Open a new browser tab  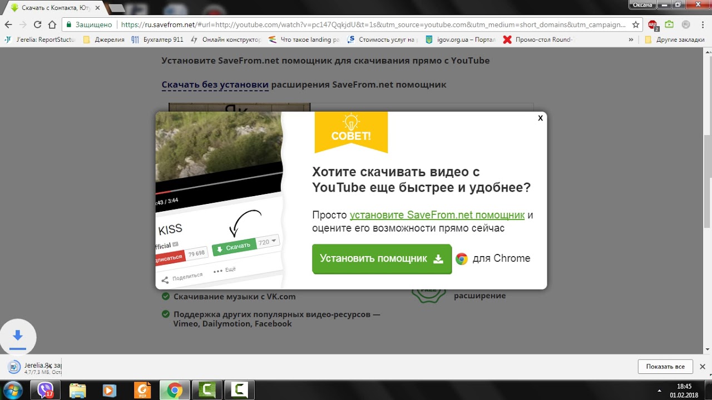(x=117, y=8)
